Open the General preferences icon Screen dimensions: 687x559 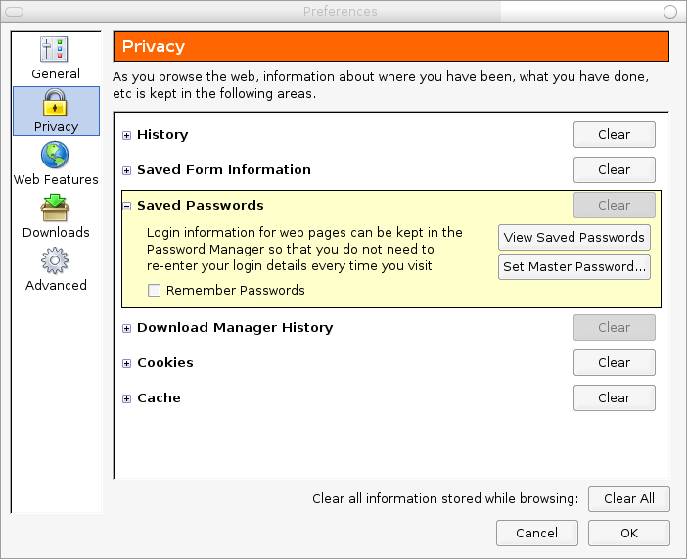coord(55,50)
